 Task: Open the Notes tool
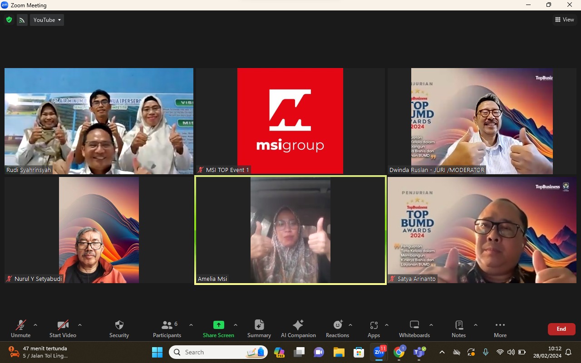(x=459, y=329)
